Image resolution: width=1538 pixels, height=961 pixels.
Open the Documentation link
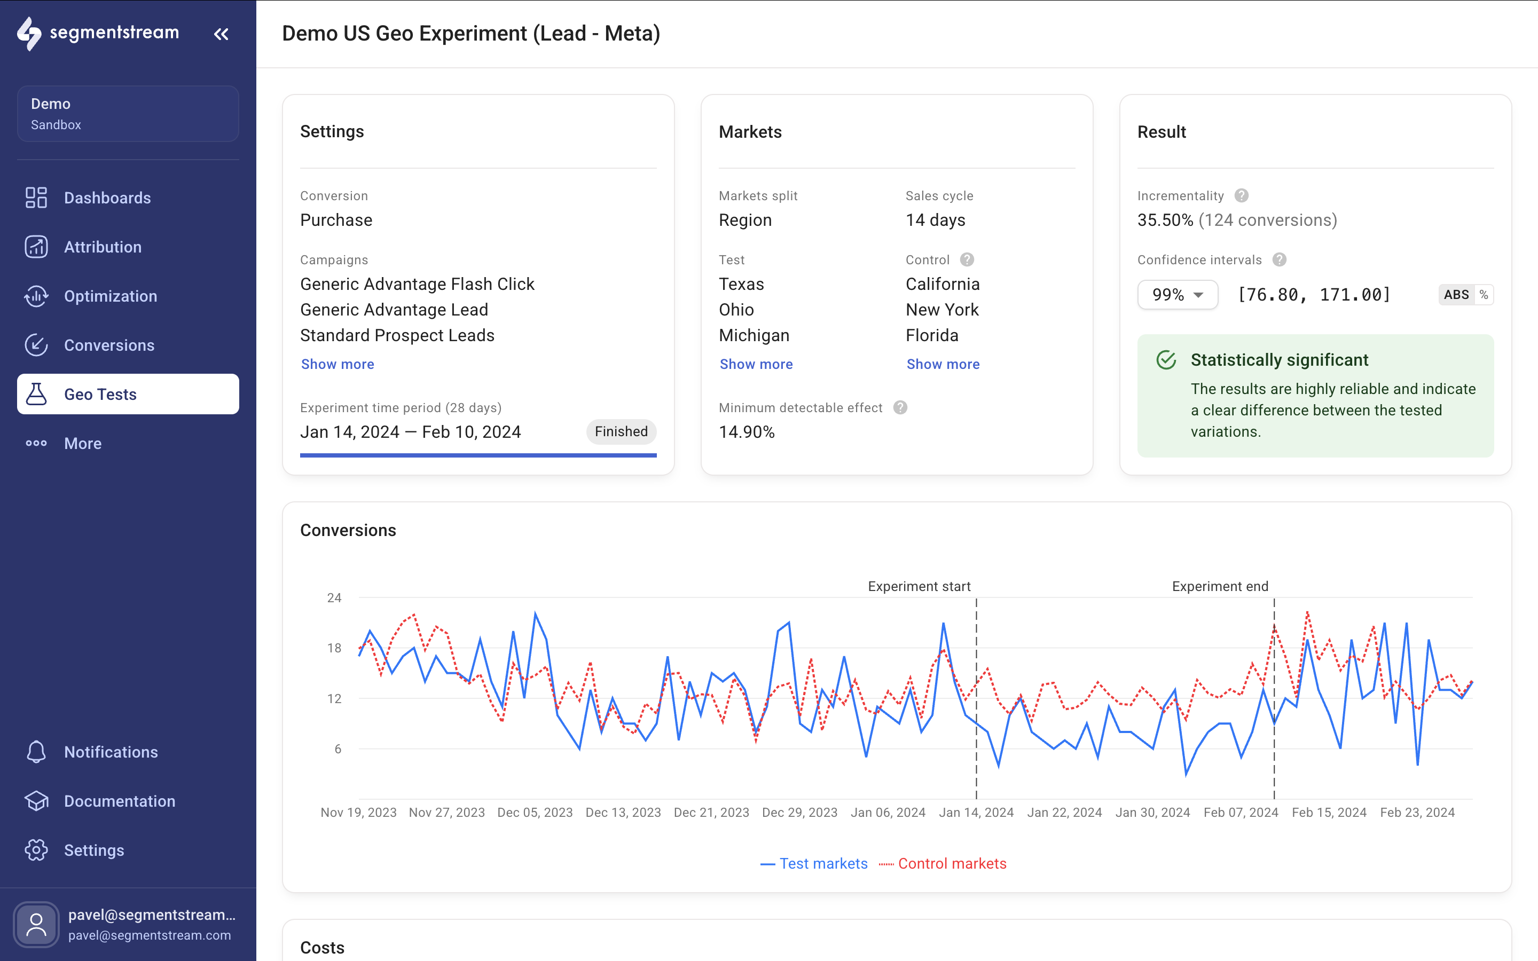pos(36,801)
